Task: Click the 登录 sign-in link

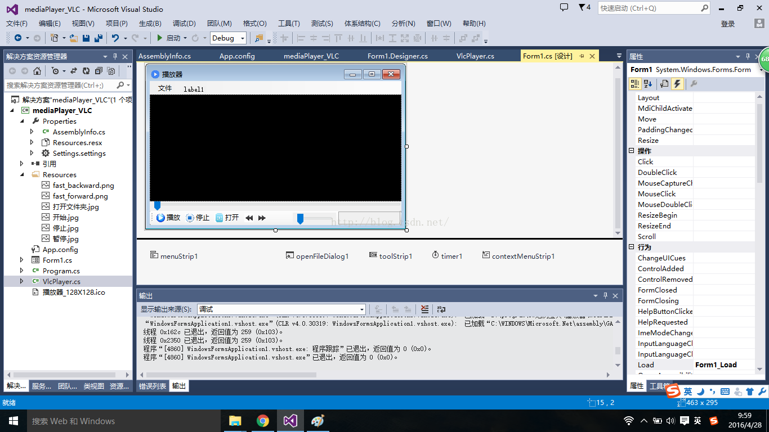Action: pos(728,24)
